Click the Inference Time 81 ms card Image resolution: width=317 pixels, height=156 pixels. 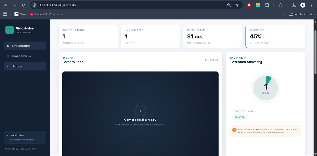[213, 36]
